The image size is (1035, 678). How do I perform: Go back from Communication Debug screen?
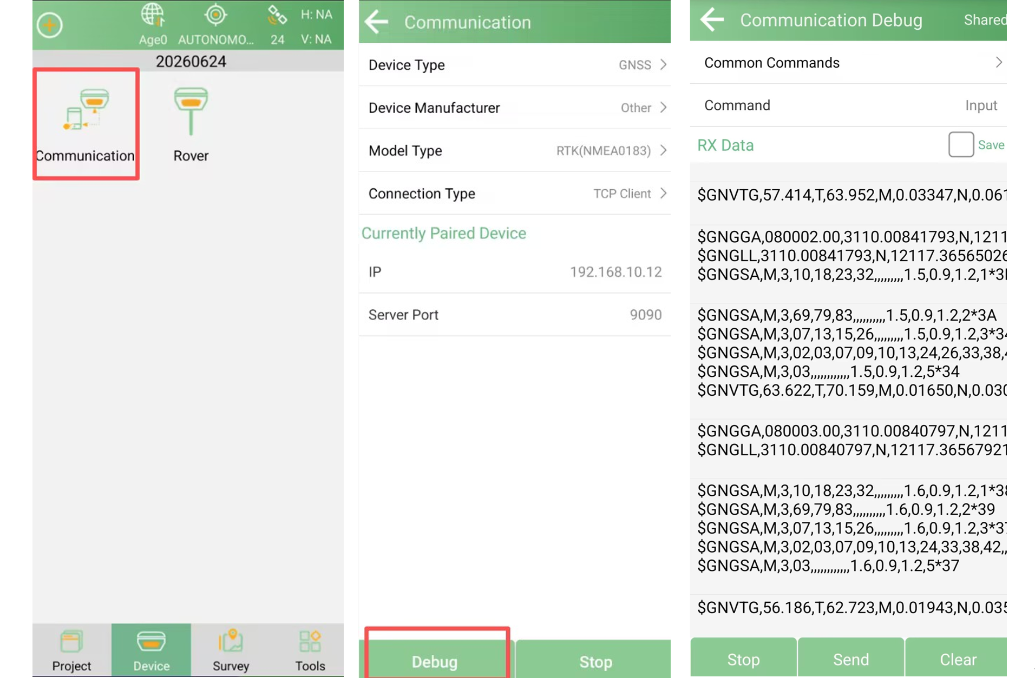712,20
